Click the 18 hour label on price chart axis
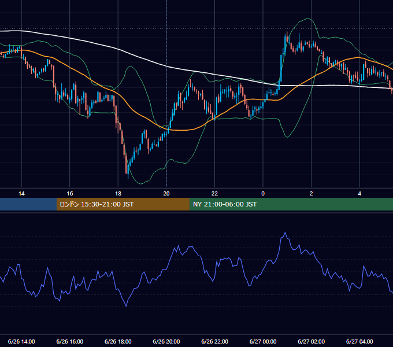Screen dimensions: 393x347 (118, 194)
